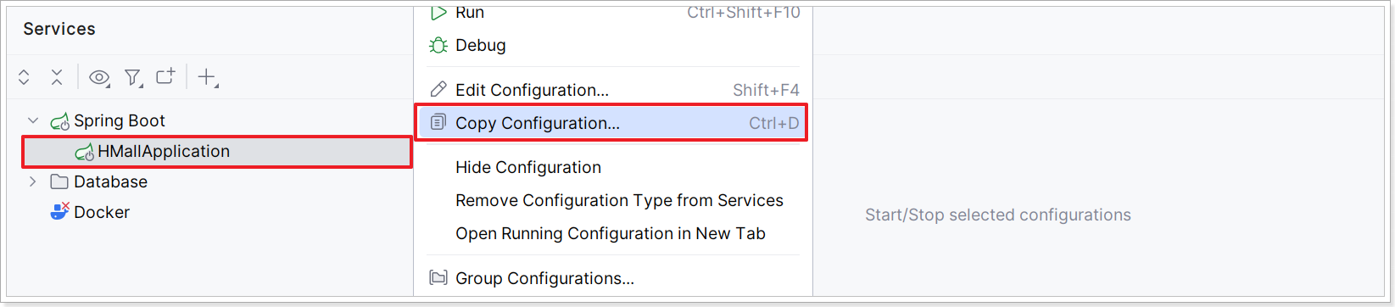The width and height of the screenshot is (1395, 307).
Task: Click the Database folder icon
Action: pos(59,181)
